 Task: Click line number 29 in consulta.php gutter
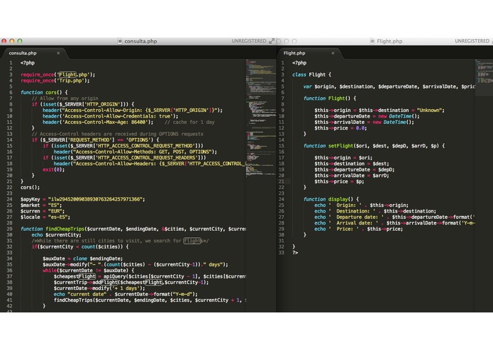tap(9, 229)
